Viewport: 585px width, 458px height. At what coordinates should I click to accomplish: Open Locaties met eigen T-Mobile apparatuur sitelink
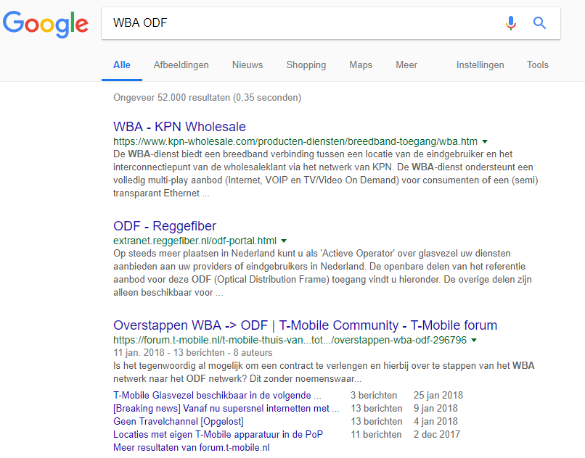click(218, 435)
